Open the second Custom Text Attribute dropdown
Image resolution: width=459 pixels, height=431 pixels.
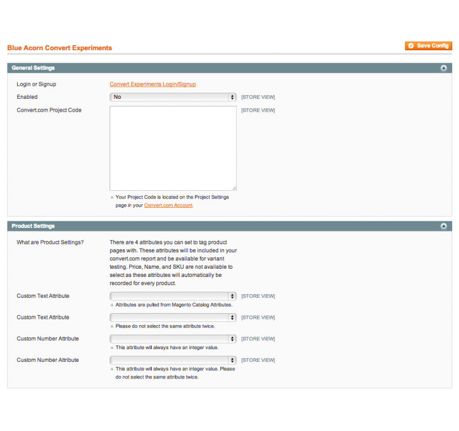pos(173,318)
